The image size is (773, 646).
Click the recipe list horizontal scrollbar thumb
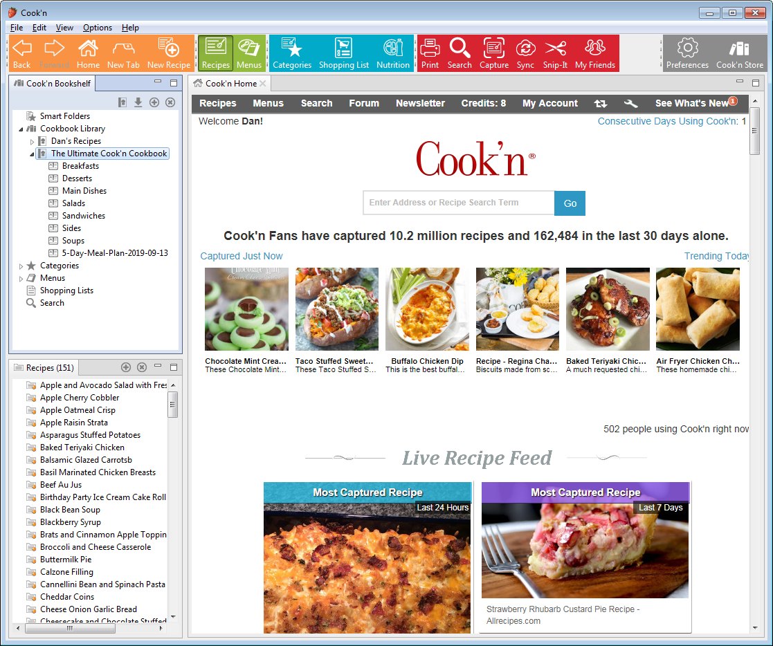pyautogui.click(x=70, y=628)
